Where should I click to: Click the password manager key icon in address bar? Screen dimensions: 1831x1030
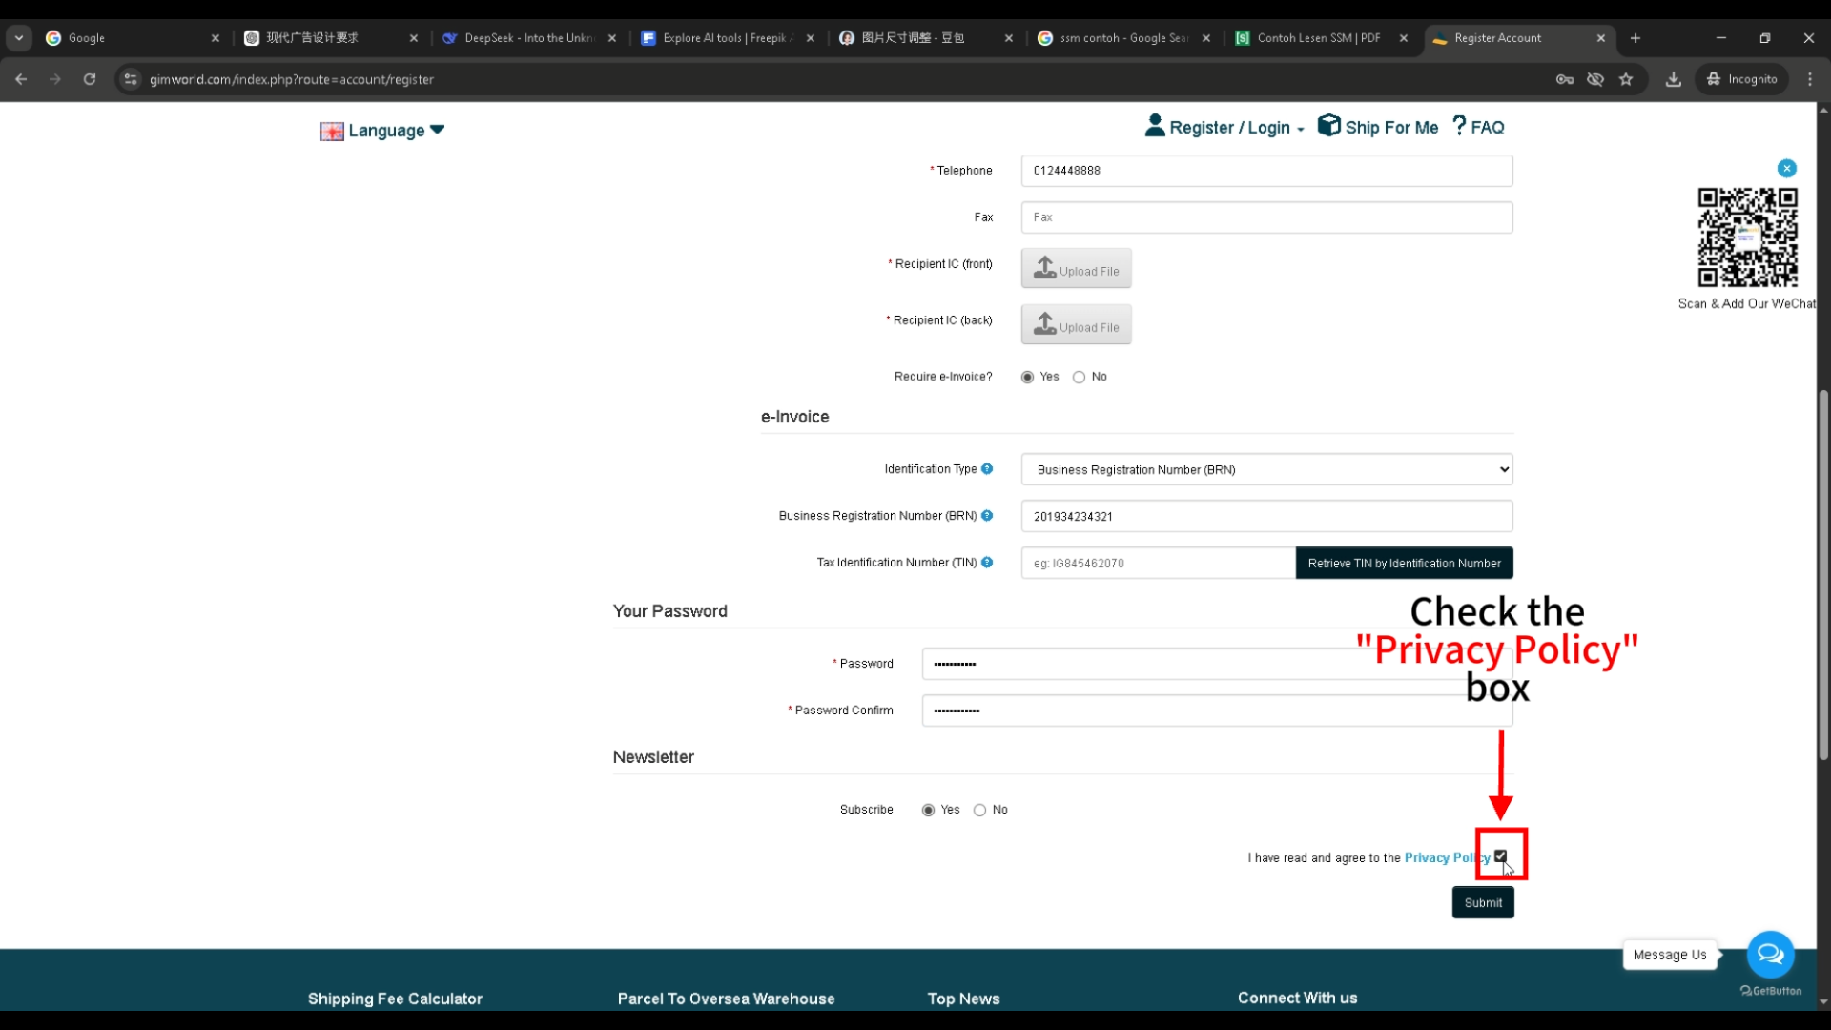click(1565, 79)
